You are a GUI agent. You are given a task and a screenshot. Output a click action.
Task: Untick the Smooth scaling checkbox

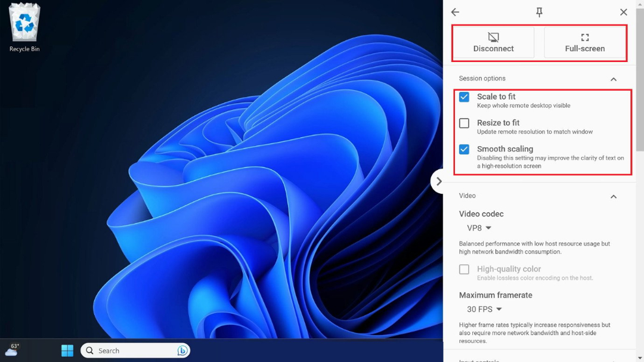(x=464, y=149)
